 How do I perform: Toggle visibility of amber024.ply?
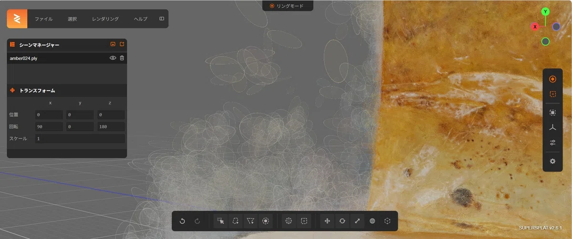point(113,58)
